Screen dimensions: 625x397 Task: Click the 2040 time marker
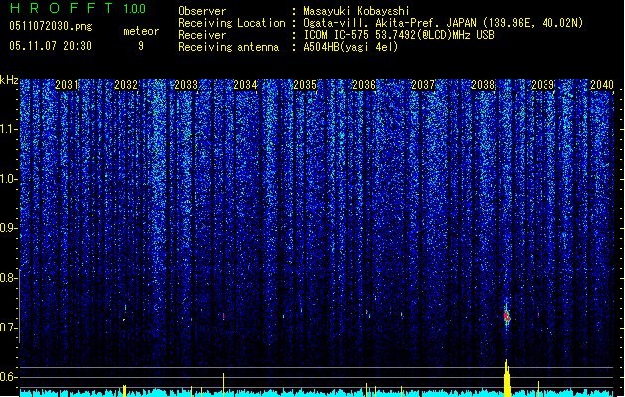click(x=602, y=85)
